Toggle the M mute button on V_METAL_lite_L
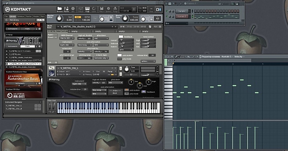The height and width of the screenshot is (151, 288). click(121, 74)
